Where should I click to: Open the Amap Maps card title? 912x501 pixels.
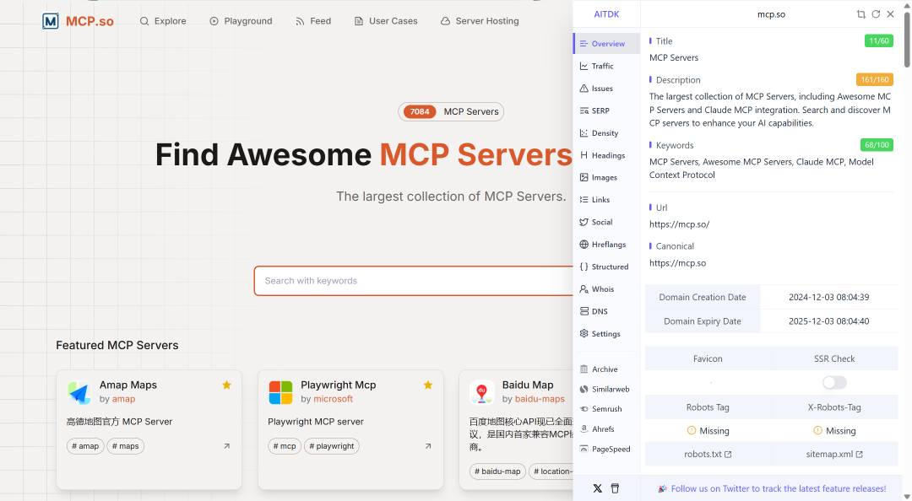[x=128, y=385]
